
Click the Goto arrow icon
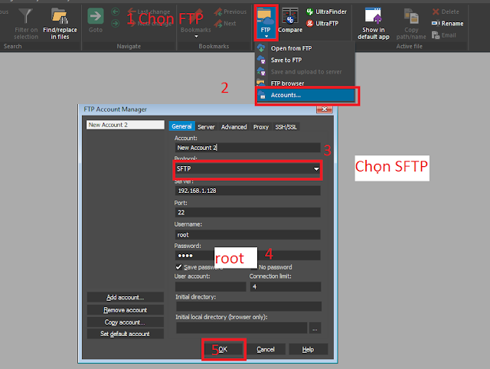point(95,16)
